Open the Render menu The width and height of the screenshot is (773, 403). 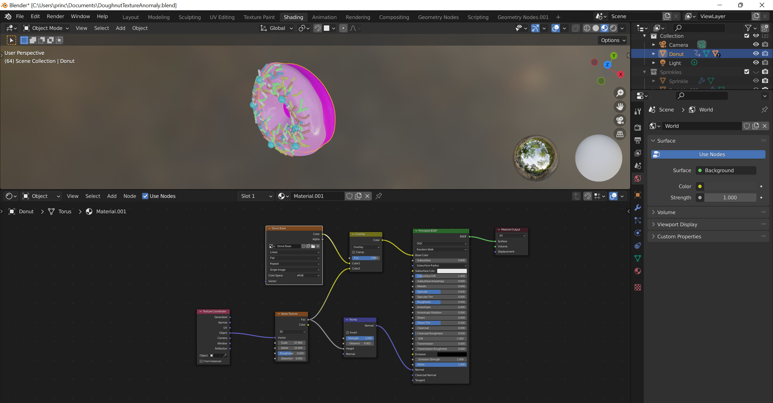[55, 16]
